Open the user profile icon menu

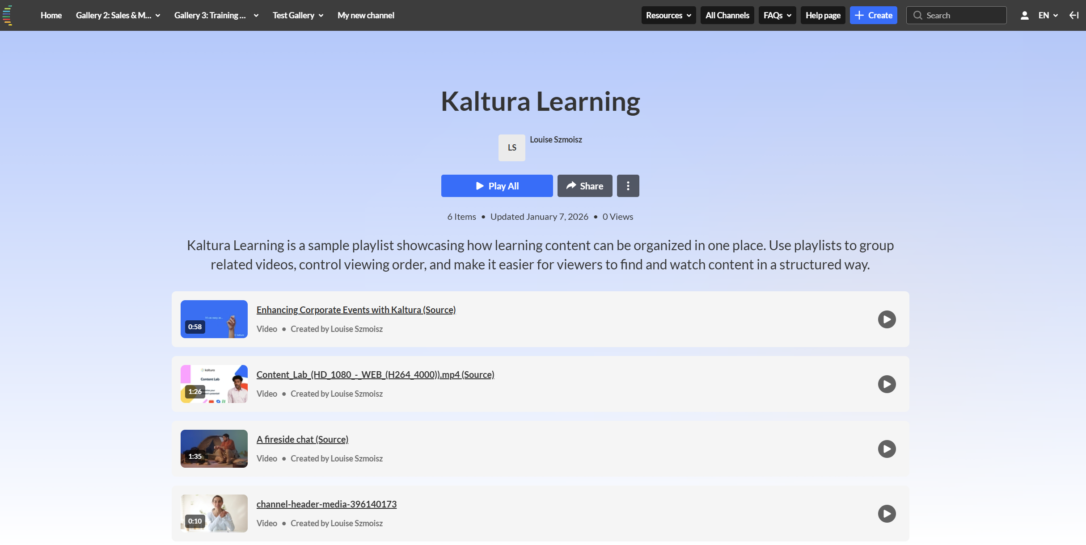click(1024, 16)
